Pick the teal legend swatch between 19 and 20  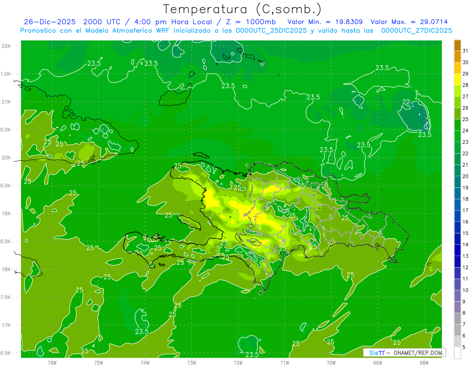(457, 182)
